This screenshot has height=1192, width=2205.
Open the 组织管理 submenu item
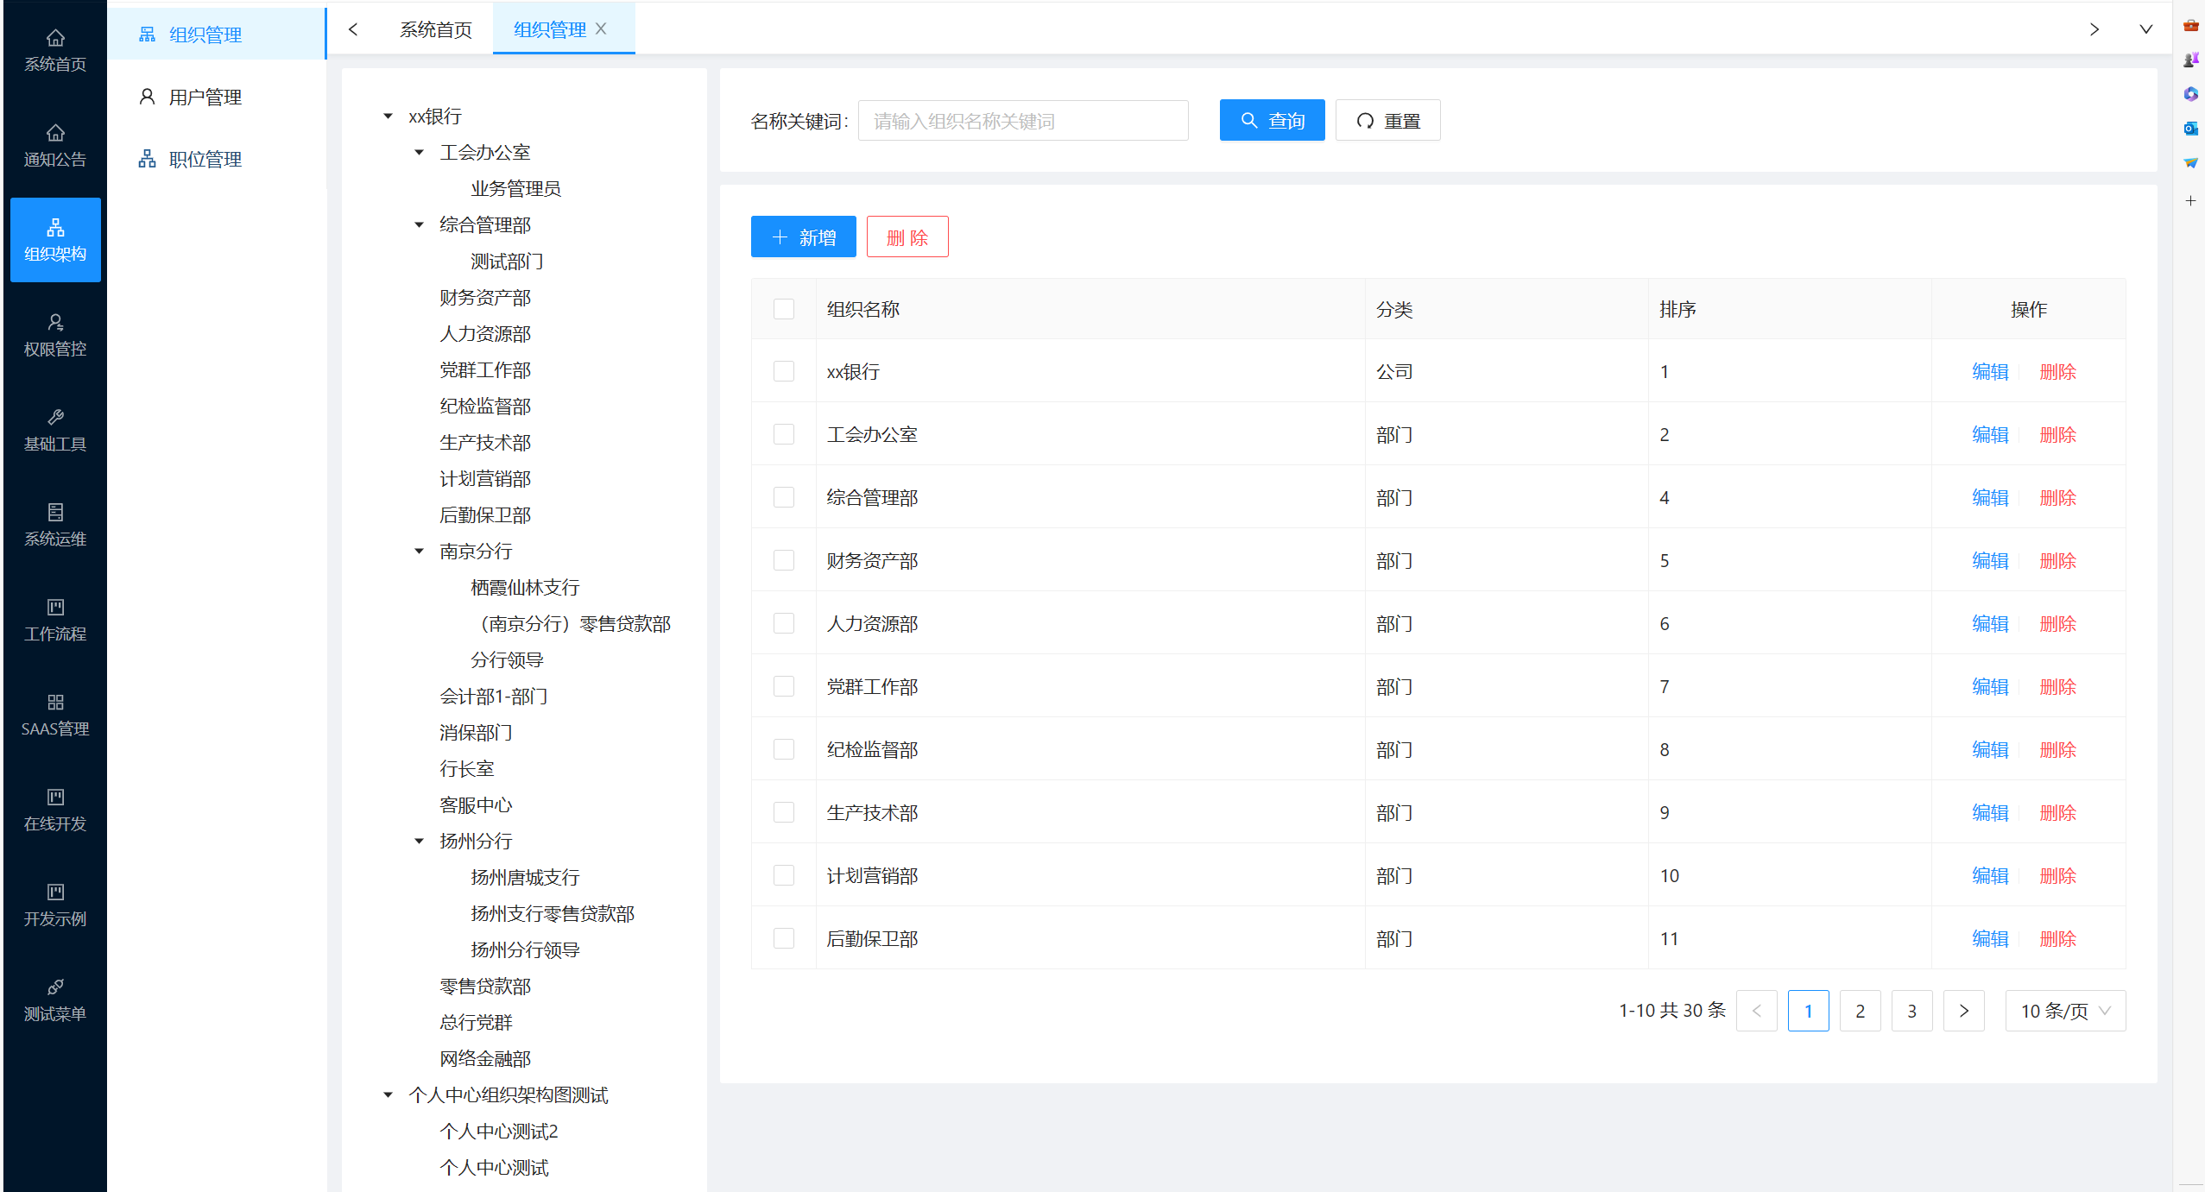217,35
